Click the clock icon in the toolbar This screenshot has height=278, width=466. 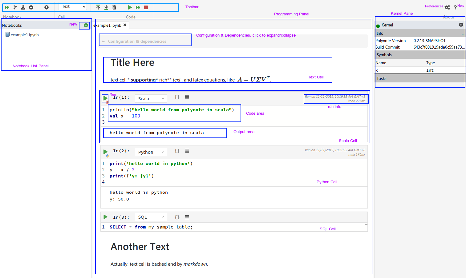[x=47, y=7]
